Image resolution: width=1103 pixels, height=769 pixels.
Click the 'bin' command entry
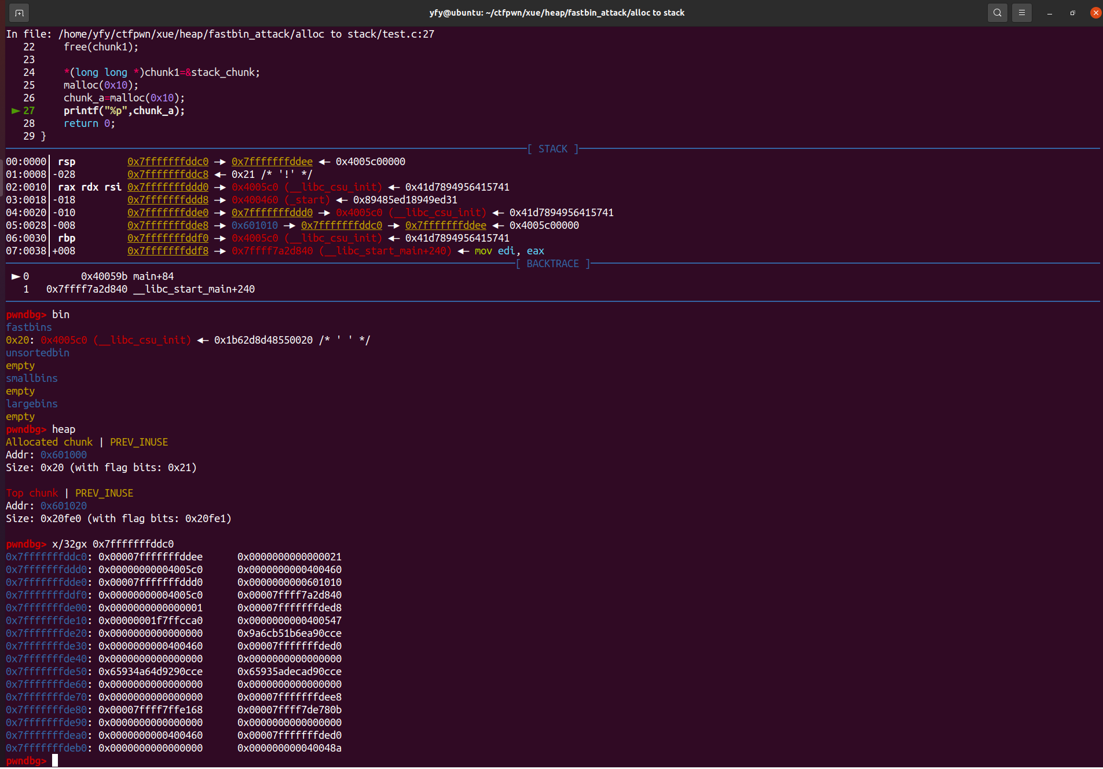tap(61, 315)
